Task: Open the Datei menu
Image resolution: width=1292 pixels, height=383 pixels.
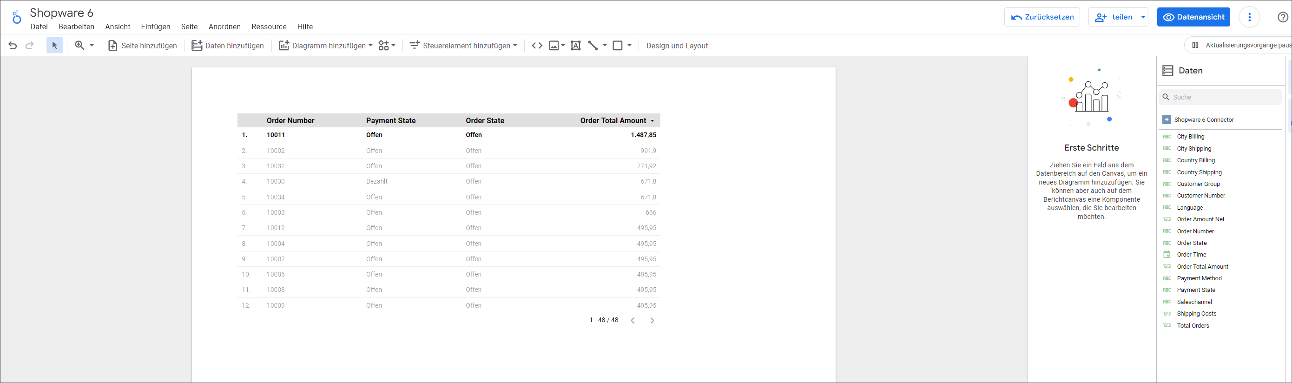Action: click(39, 26)
